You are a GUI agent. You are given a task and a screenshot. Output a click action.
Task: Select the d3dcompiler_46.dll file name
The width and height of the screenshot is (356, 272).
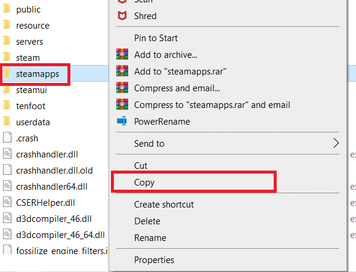(54, 219)
